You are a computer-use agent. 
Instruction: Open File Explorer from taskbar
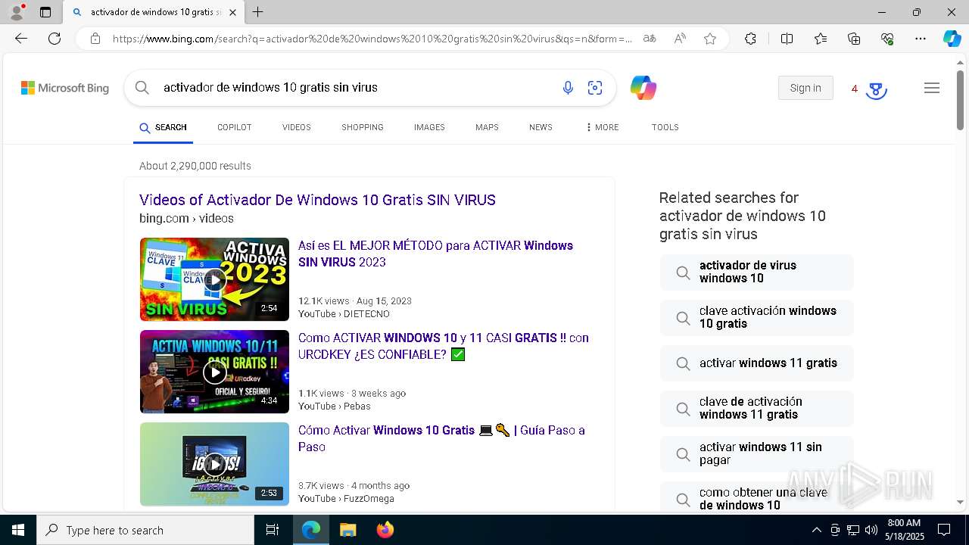[x=347, y=530]
